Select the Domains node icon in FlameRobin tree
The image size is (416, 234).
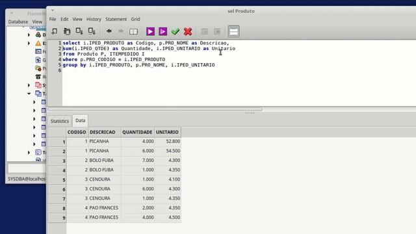(x=38, y=34)
